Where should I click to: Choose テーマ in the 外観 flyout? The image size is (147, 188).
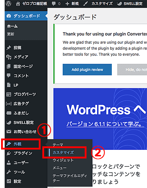58,145
